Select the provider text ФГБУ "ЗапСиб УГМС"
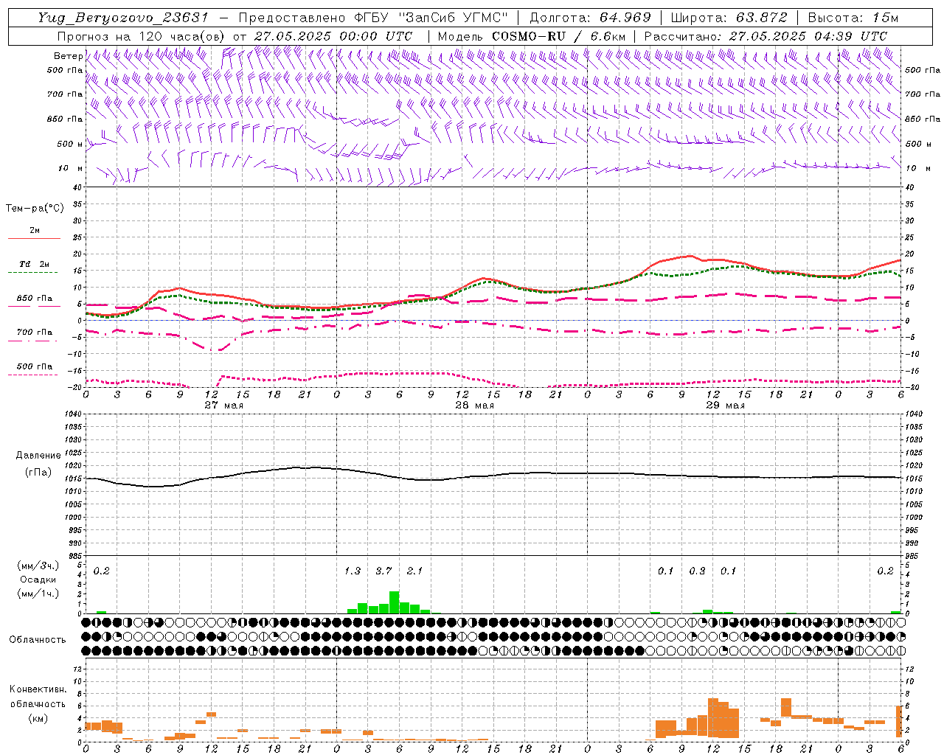Viewport: 944px width, 755px height. point(431,18)
